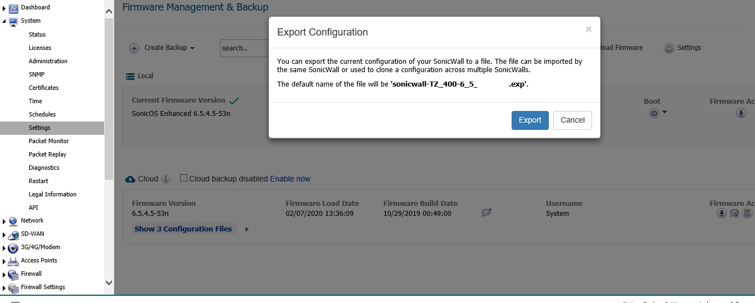Click the comment bubble icon beside build date
The height and width of the screenshot is (303, 755).
[x=487, y=213]
